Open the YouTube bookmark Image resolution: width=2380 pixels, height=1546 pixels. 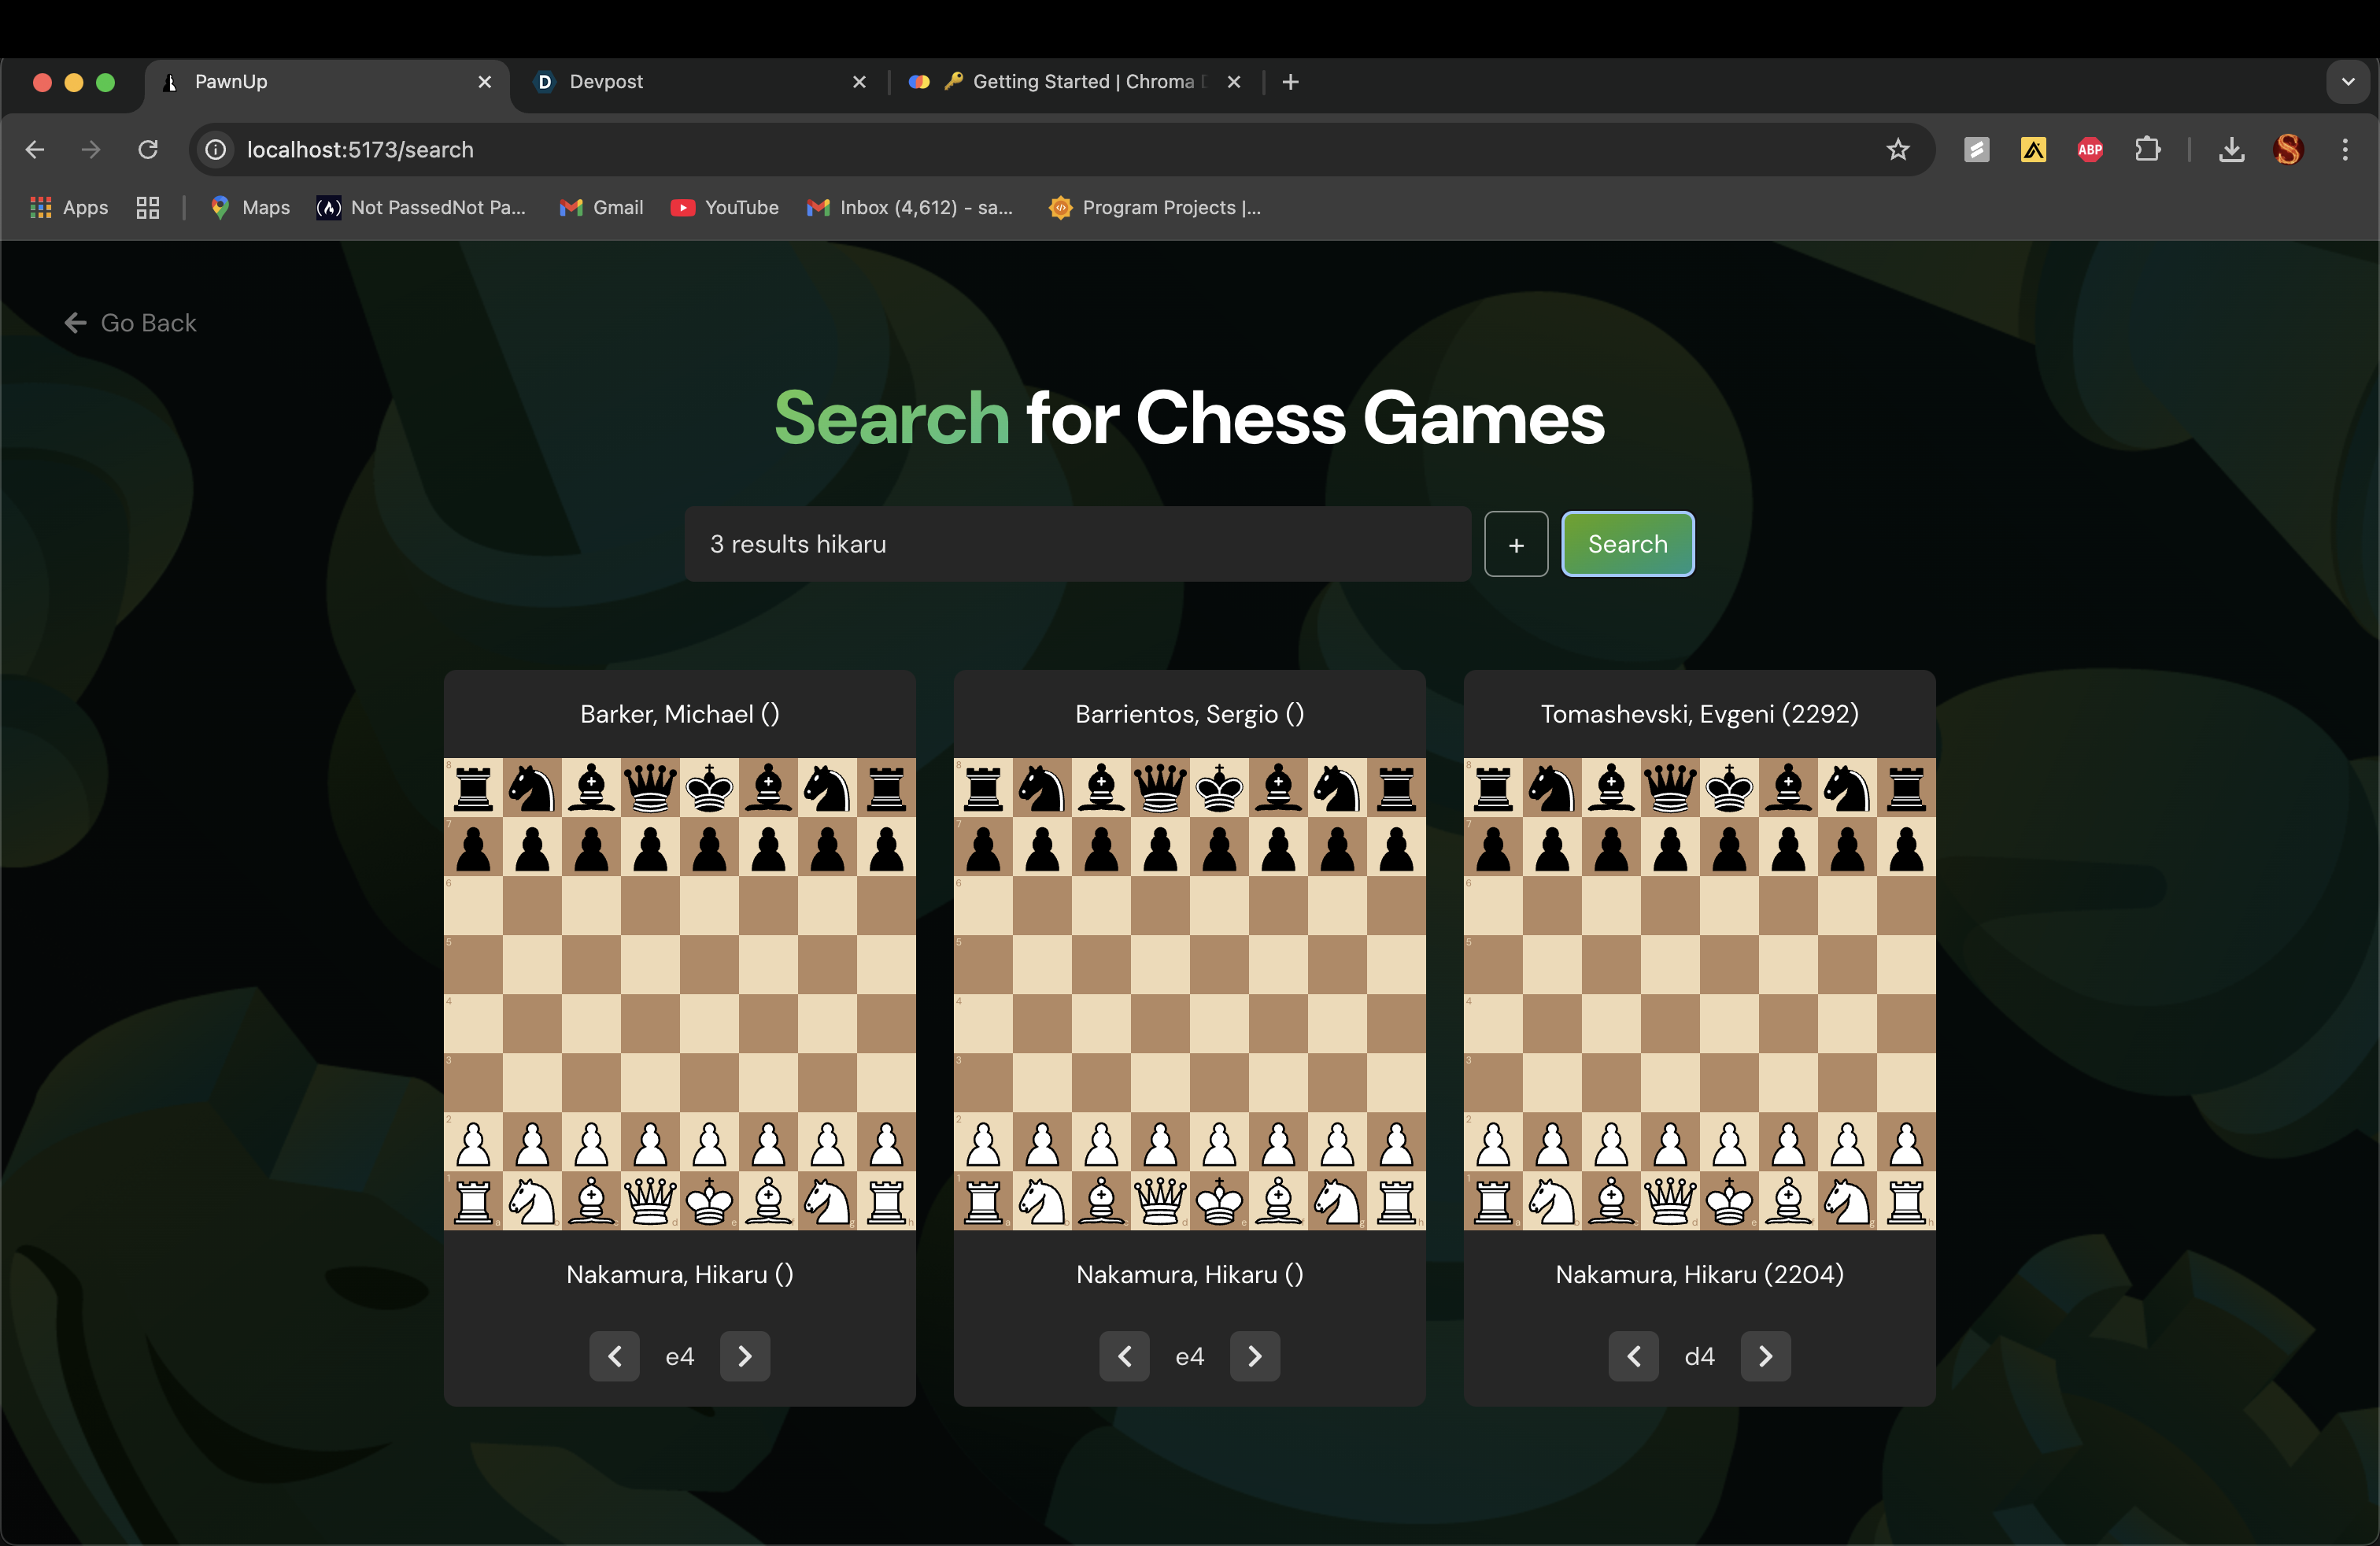point(725,207)
